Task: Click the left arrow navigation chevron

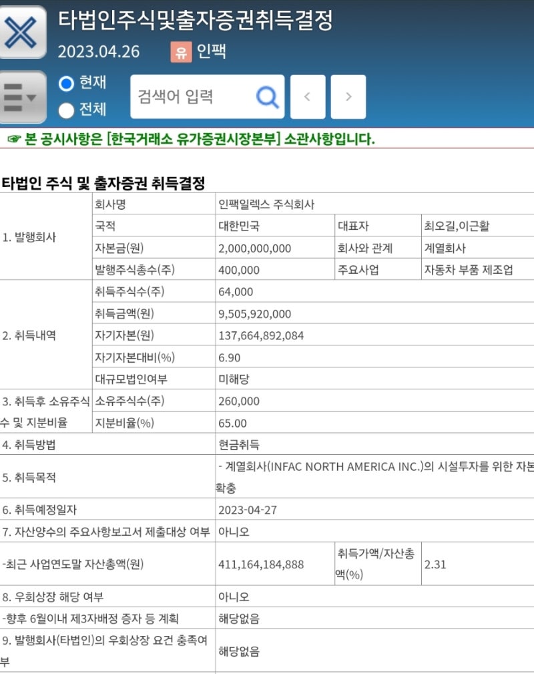Action: pos(308,96)
